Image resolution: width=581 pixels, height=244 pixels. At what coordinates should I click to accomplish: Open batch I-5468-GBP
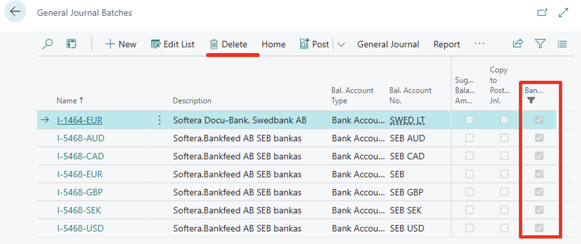(80, 192)
